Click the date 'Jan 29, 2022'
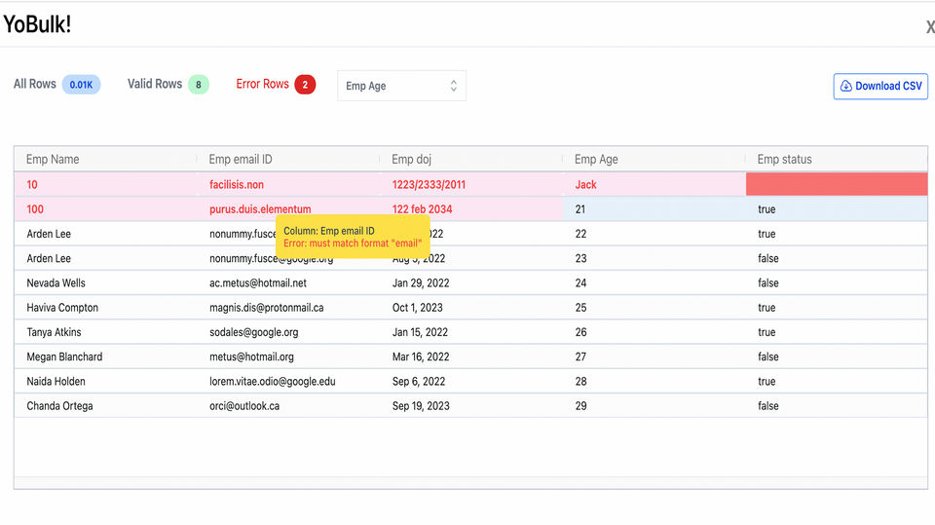This screenshot has width=935, height=525. [x=421, y=282]
